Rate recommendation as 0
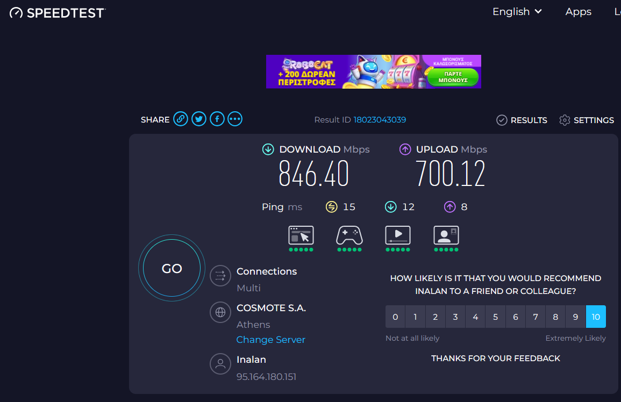 [395, 317]
